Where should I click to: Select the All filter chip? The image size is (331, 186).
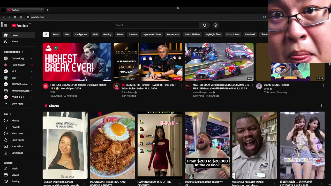pyautogui.click(x=46, y=35)
